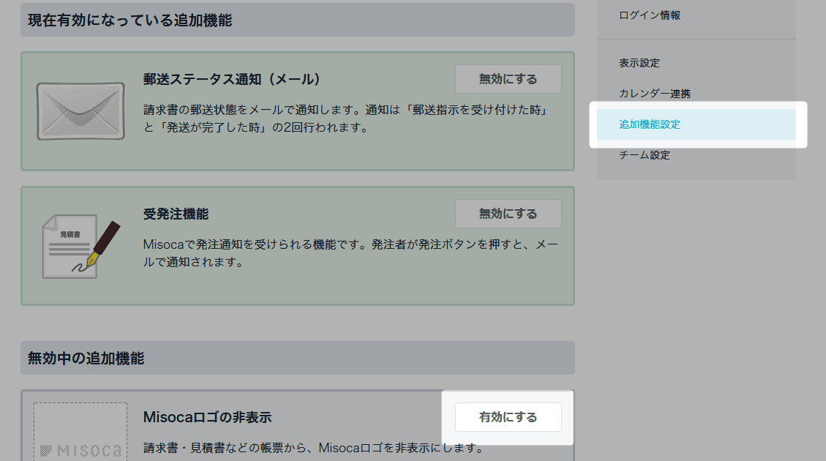Click the 現在有効になっている追加機能 heading
This screenshot has width=826, height=461.
click(129, 20)
